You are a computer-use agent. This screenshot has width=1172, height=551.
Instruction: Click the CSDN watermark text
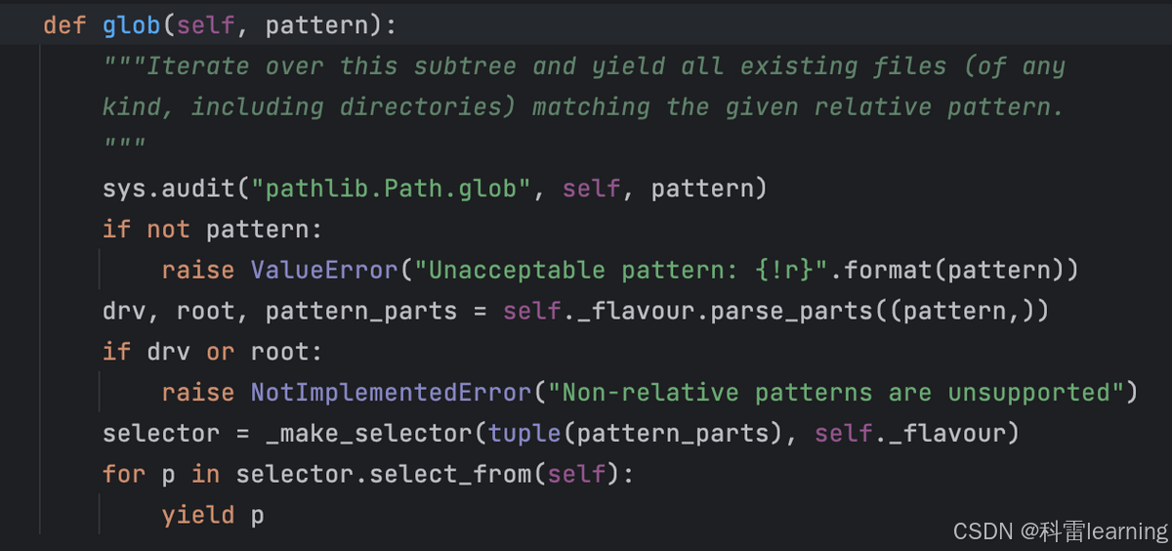[1061, 530]
